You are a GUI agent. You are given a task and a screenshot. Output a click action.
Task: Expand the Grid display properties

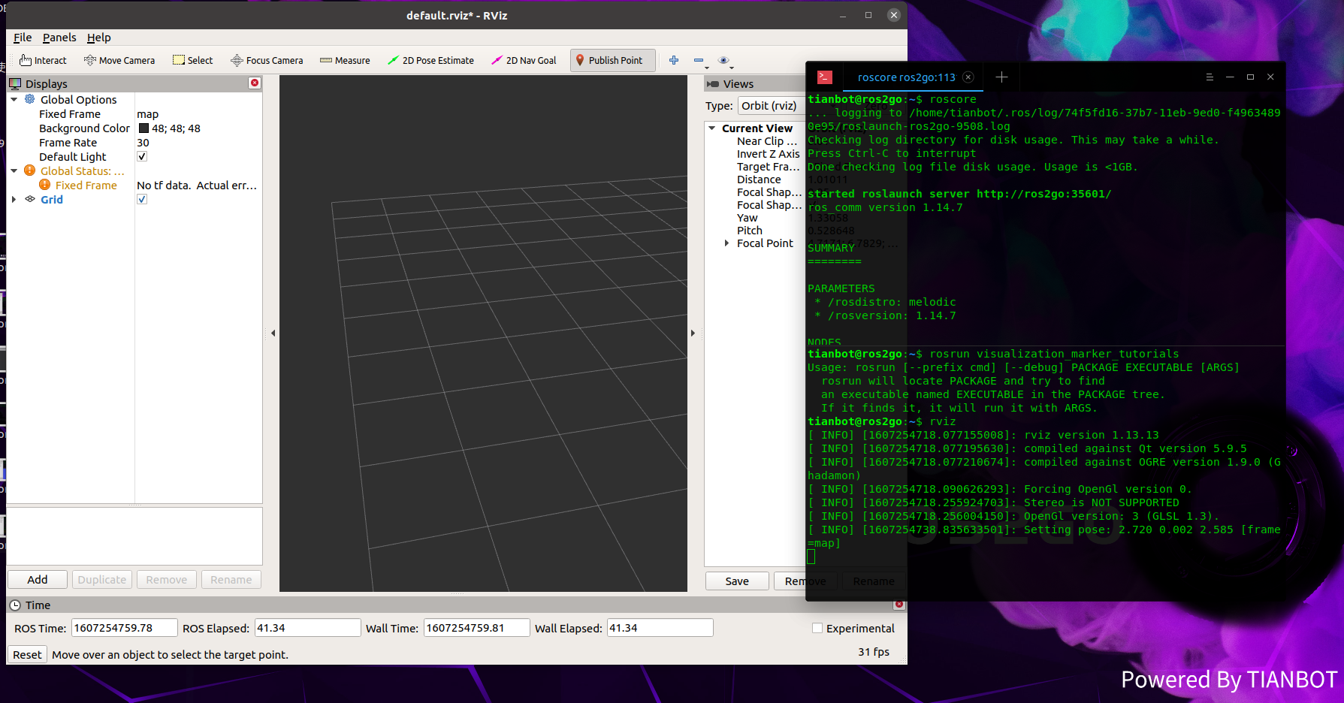14,199
